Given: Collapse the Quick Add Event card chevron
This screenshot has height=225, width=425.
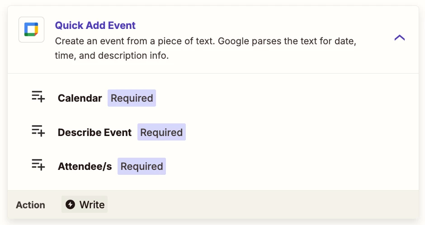Looking at the screenshot, I should pyautogui.click(x=400, y=37).
